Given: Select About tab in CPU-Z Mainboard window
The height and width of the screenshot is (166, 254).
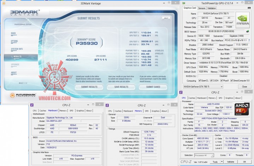Looking at the screenshot, I should (x=89, y=111).
